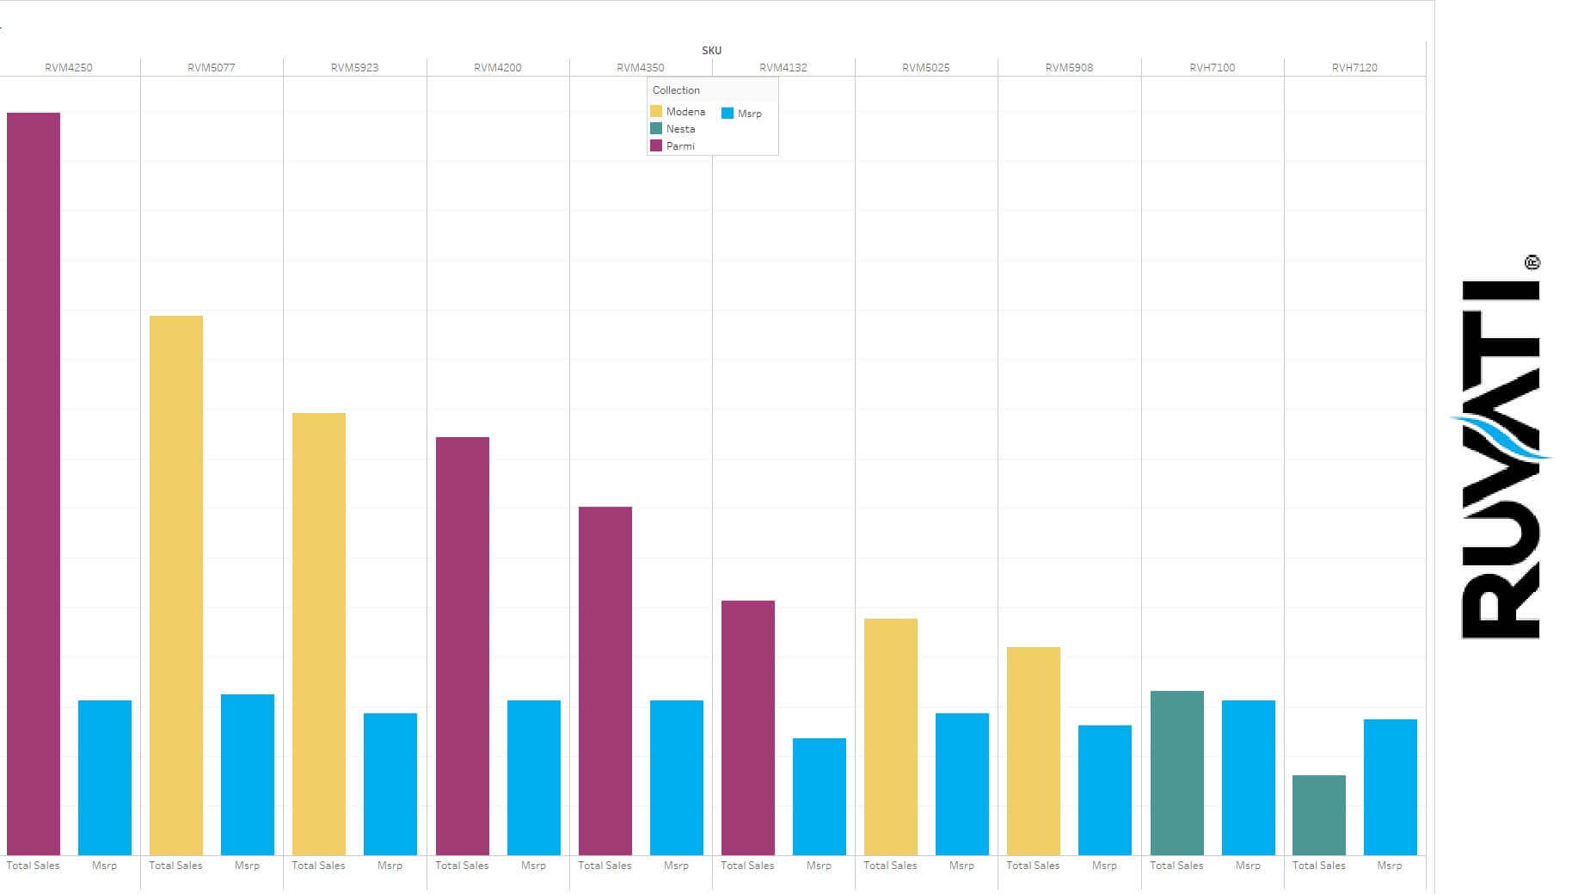Select the Nesta label in the legend
The width and height of the screenshot is (1578, 894).
click(680, 129)
